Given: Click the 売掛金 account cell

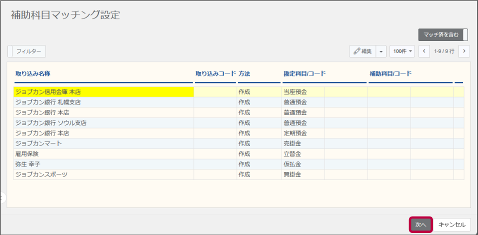Looking at the screenshot, I should coord(303,143).
